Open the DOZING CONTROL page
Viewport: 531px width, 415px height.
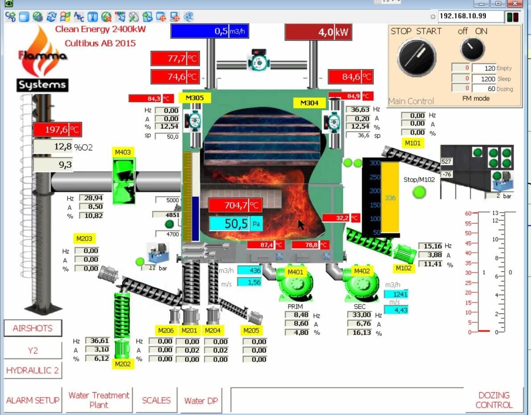tap(493, 400)
